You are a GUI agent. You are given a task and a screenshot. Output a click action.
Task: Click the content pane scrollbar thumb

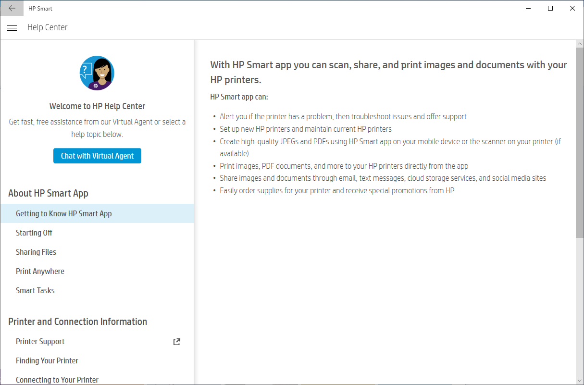pos(579,142)
